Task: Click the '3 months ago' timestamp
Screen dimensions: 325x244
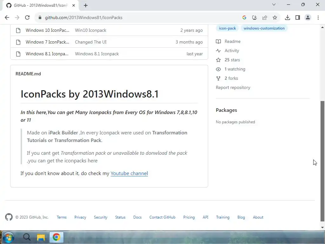Action: click(x=189, y=42)
